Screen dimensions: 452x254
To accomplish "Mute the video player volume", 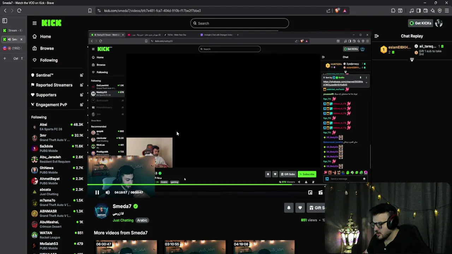I will pos(108,193).
